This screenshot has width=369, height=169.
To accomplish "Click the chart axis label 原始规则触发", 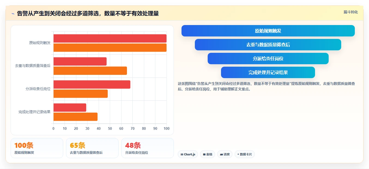I will [x=40, y=43].
